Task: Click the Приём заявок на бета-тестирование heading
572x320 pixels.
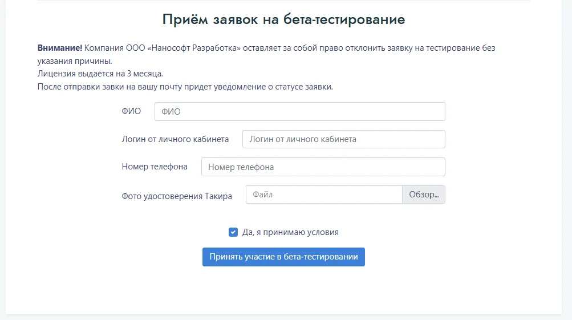Action: [283, 19]
